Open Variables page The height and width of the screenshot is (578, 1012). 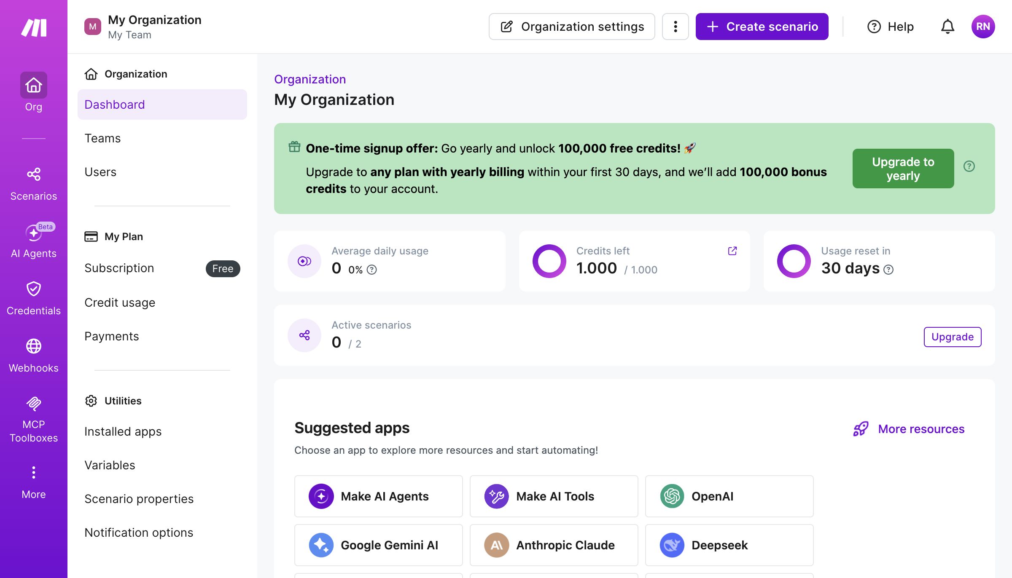click(162, 465)
